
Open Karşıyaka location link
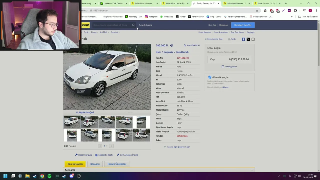point(168,52)
